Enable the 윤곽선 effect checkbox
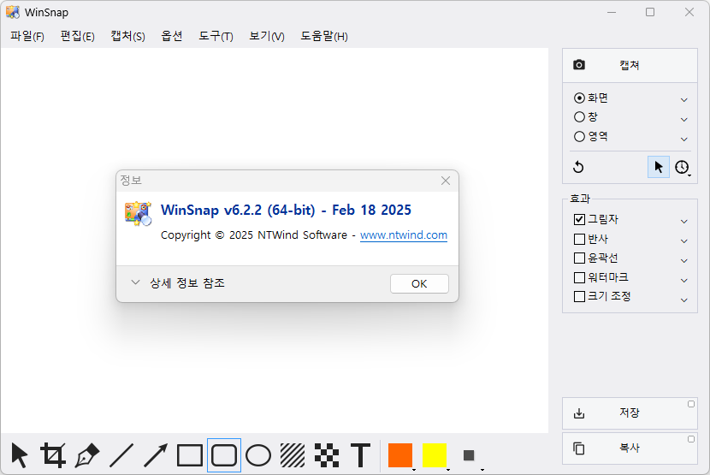The height and width of the screenshot is (475, 710). (579, 258)
